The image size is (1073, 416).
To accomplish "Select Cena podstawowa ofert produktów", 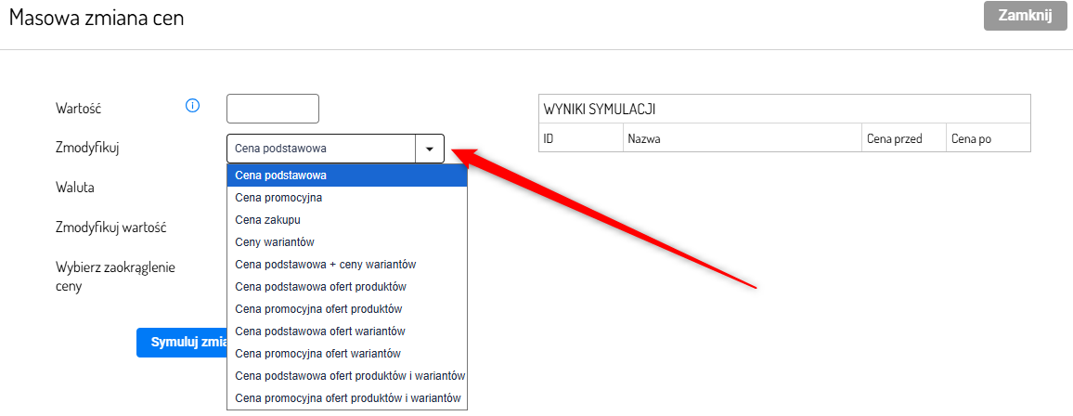I will click(346, 287).
